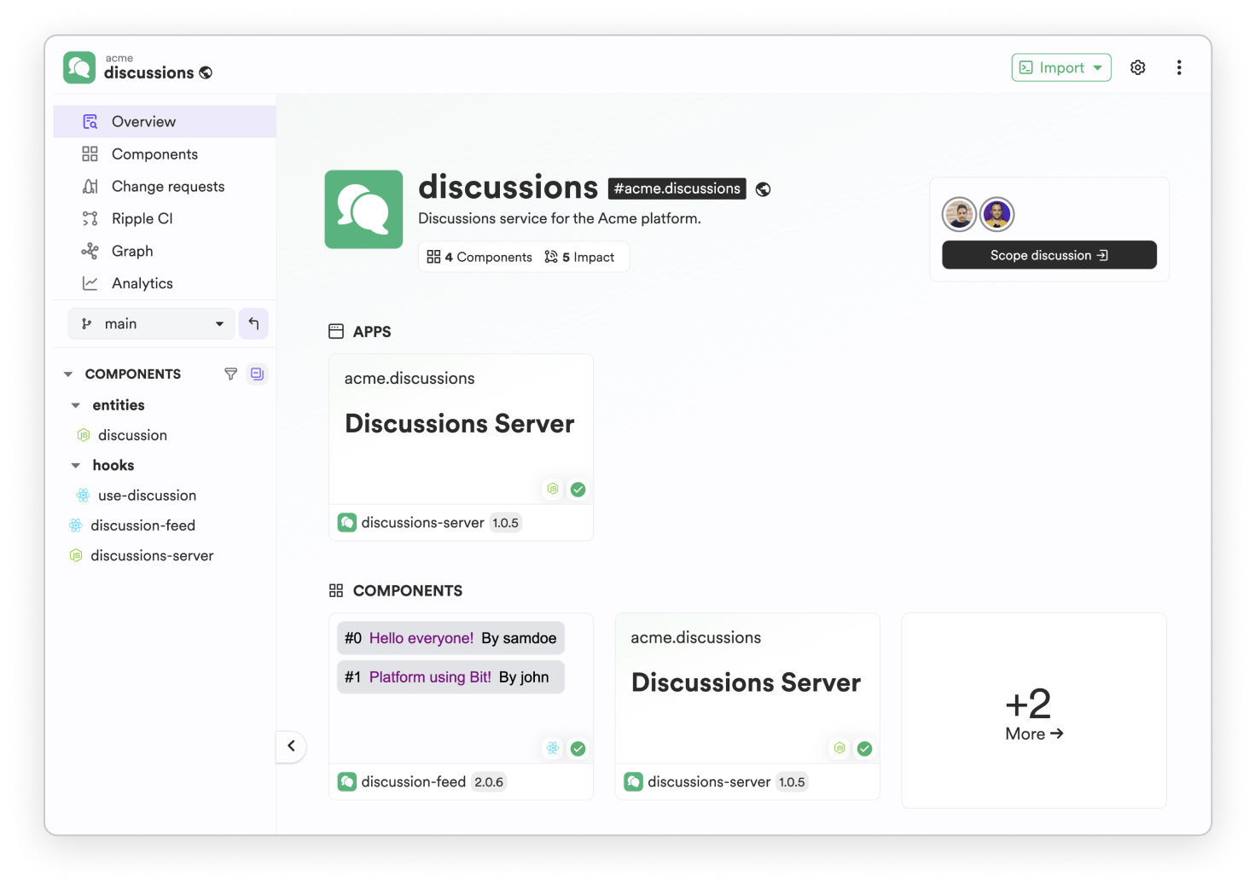Open the components filter funnel icon
This screenshot has width=1255, height=888.
(x=230, y=374)
